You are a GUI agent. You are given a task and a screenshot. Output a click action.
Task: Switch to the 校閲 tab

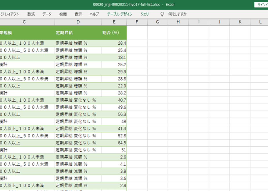[63, 14]
